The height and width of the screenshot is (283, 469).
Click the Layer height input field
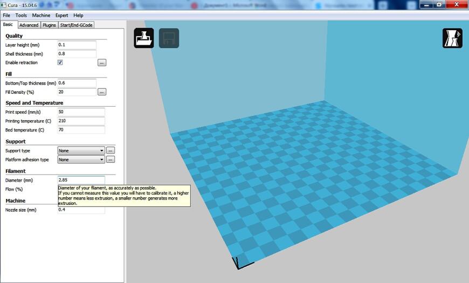[x=77, y=45]
